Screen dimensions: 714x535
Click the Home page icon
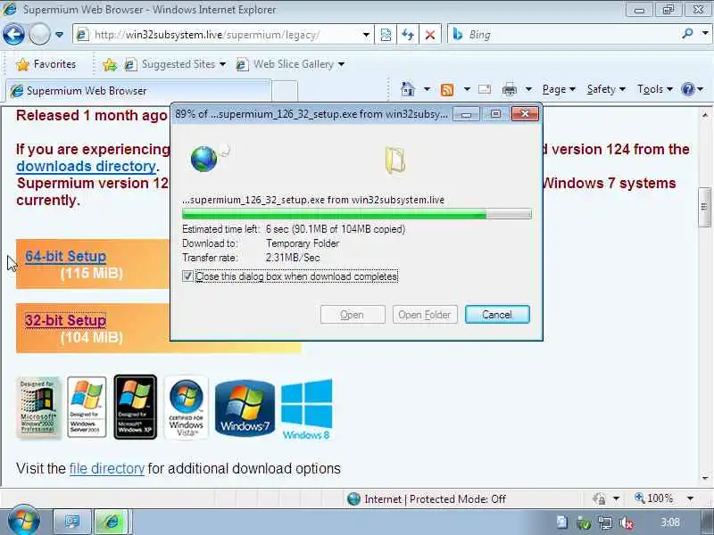408,89
